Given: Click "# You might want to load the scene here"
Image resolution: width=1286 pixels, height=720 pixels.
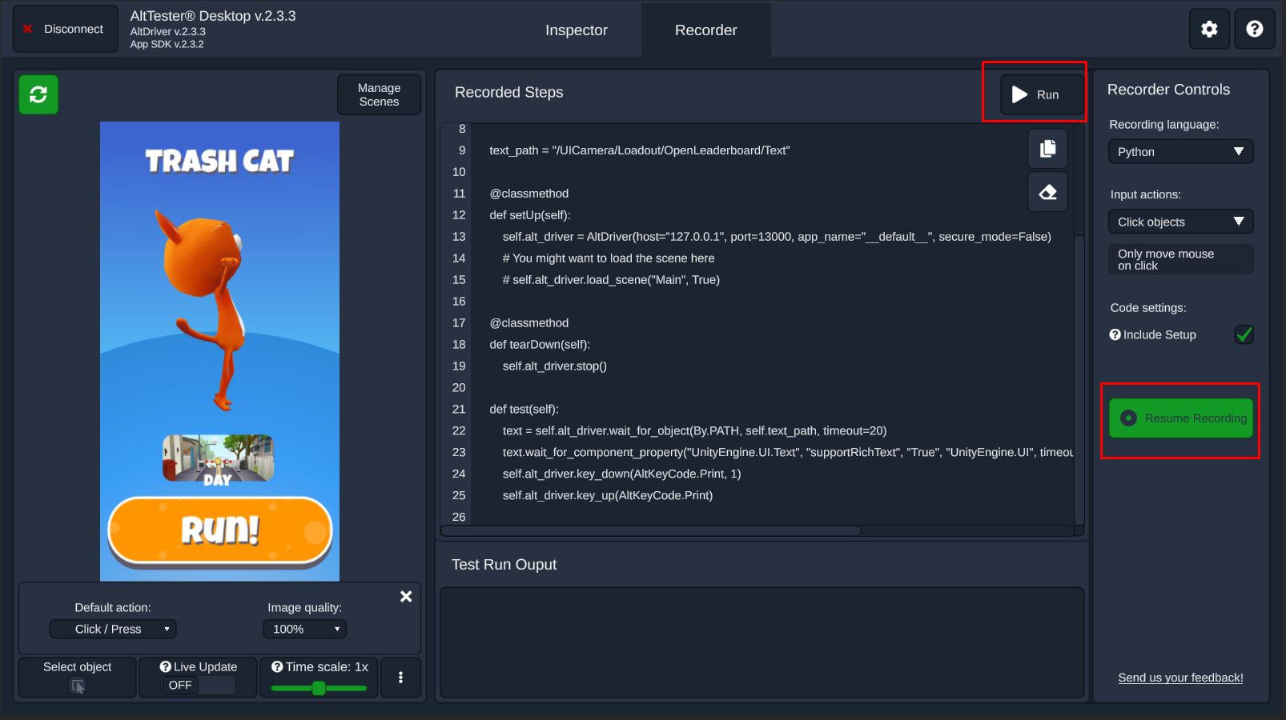Looking at the screenshot, I should pos(609,258).
